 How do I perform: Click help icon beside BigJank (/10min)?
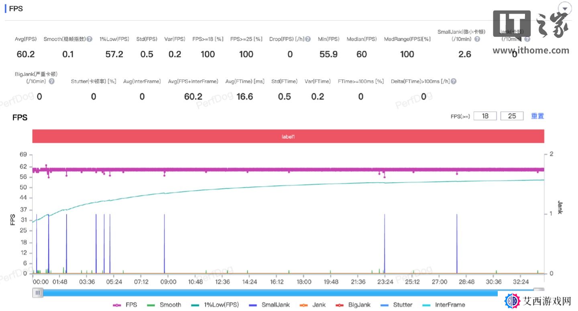coord(51,81)
